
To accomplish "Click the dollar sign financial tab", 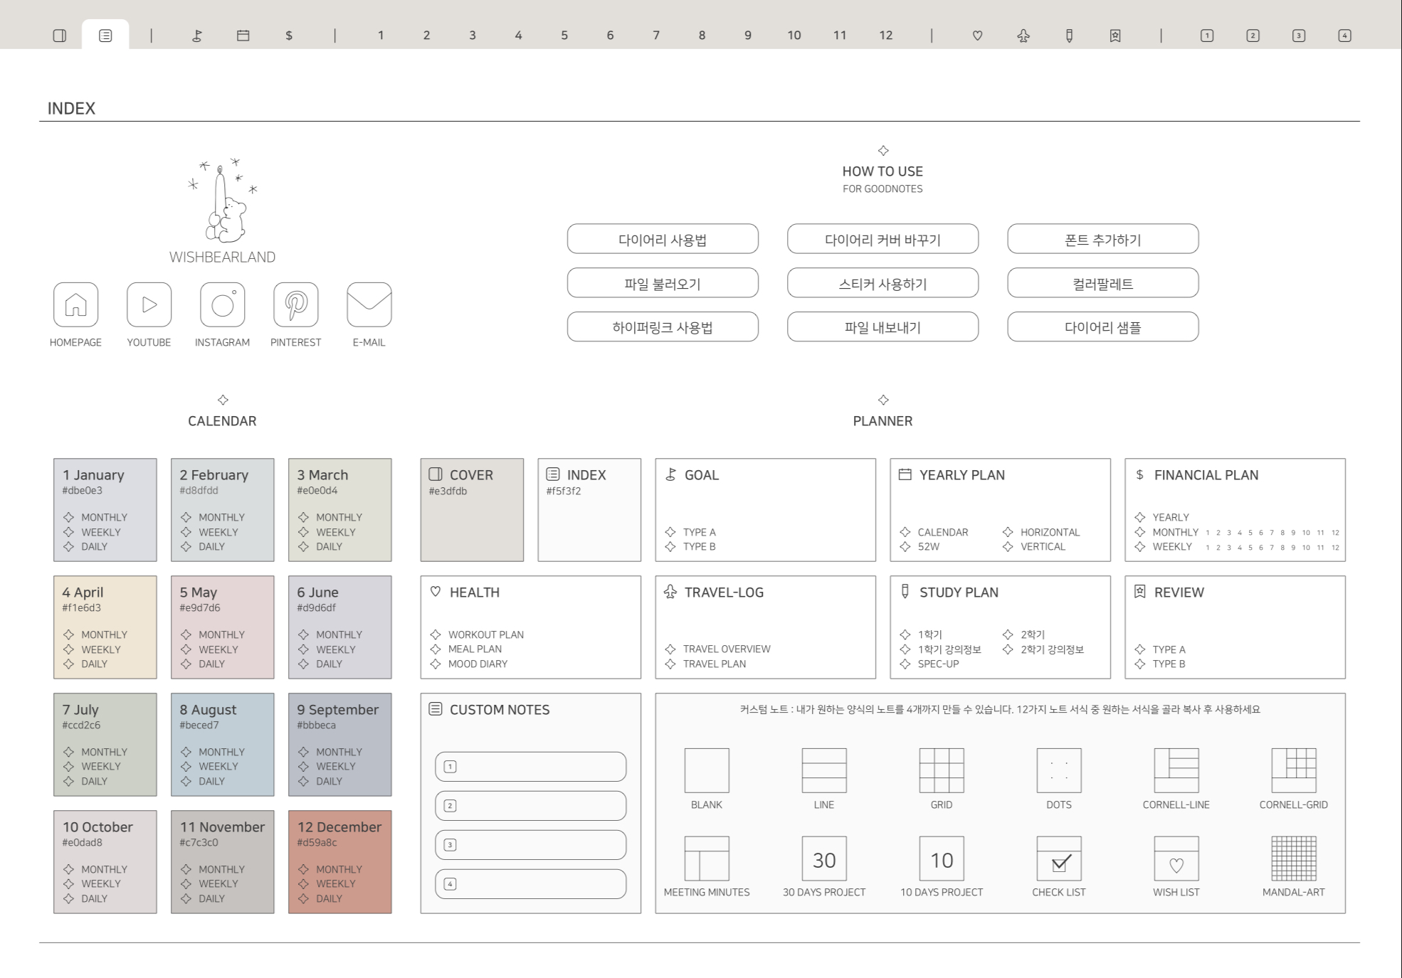I will coord(289,36).
